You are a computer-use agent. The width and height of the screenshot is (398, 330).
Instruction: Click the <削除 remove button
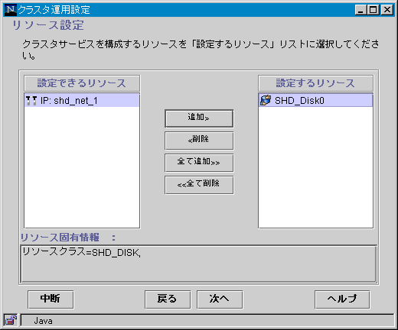(x=199, y=141)
